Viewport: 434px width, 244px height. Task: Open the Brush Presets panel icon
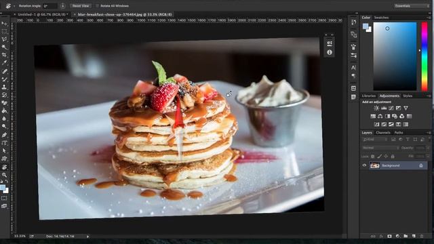click(353, 56)
